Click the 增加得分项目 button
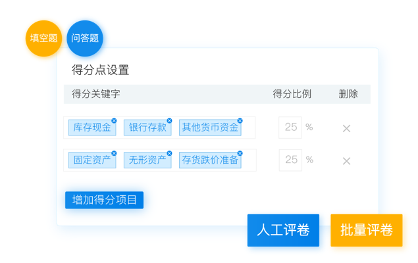Viewport: 418px width, 263px height. pos(104,200)
